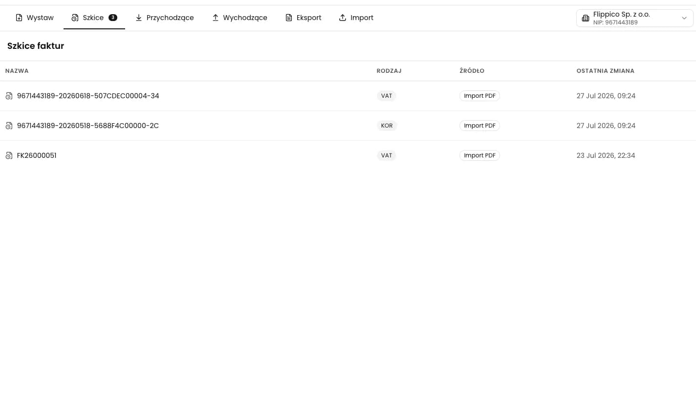Screen dimensions: 696x394
Task: Click the VAT badge of draft 507CDEC00004-34
Action: coord(387,96)
